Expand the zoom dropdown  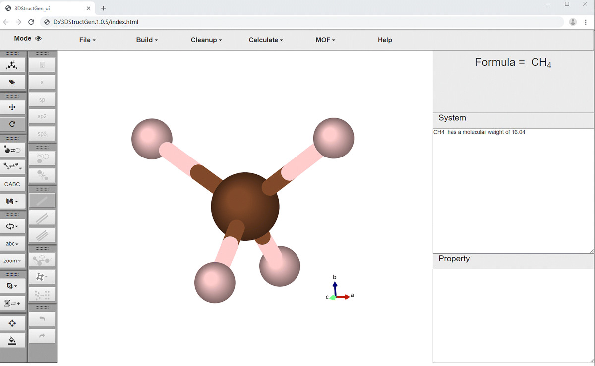(12, 261)
